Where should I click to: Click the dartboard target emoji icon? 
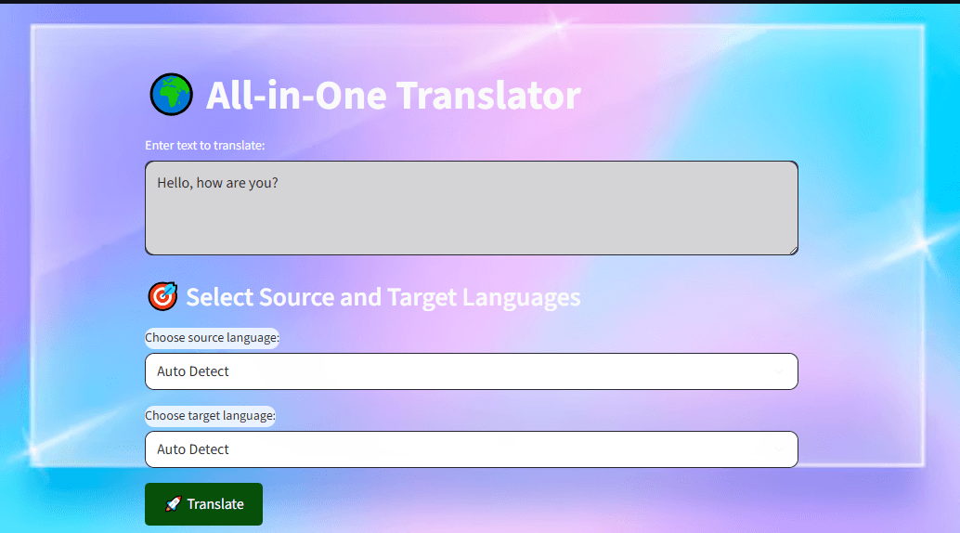click(162, 297)
